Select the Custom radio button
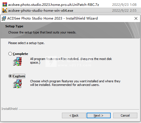Screen dimensions: 141x123 coord(10,76)
